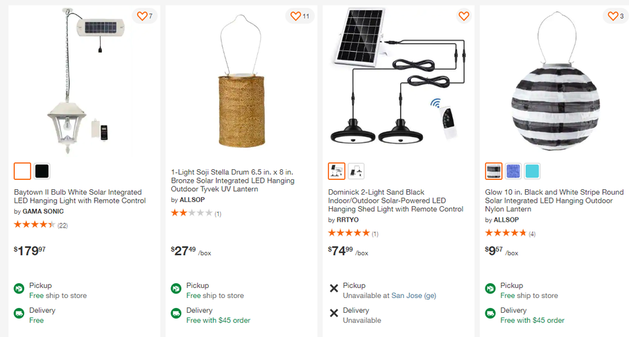Viewport: 629px width, 337px height.
Task: Select the white color swatch for Baytown light
Action: pos(22,171)
